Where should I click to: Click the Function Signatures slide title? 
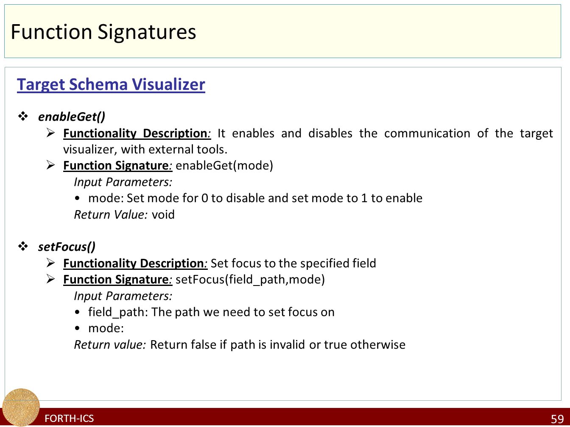click(103, 32)
